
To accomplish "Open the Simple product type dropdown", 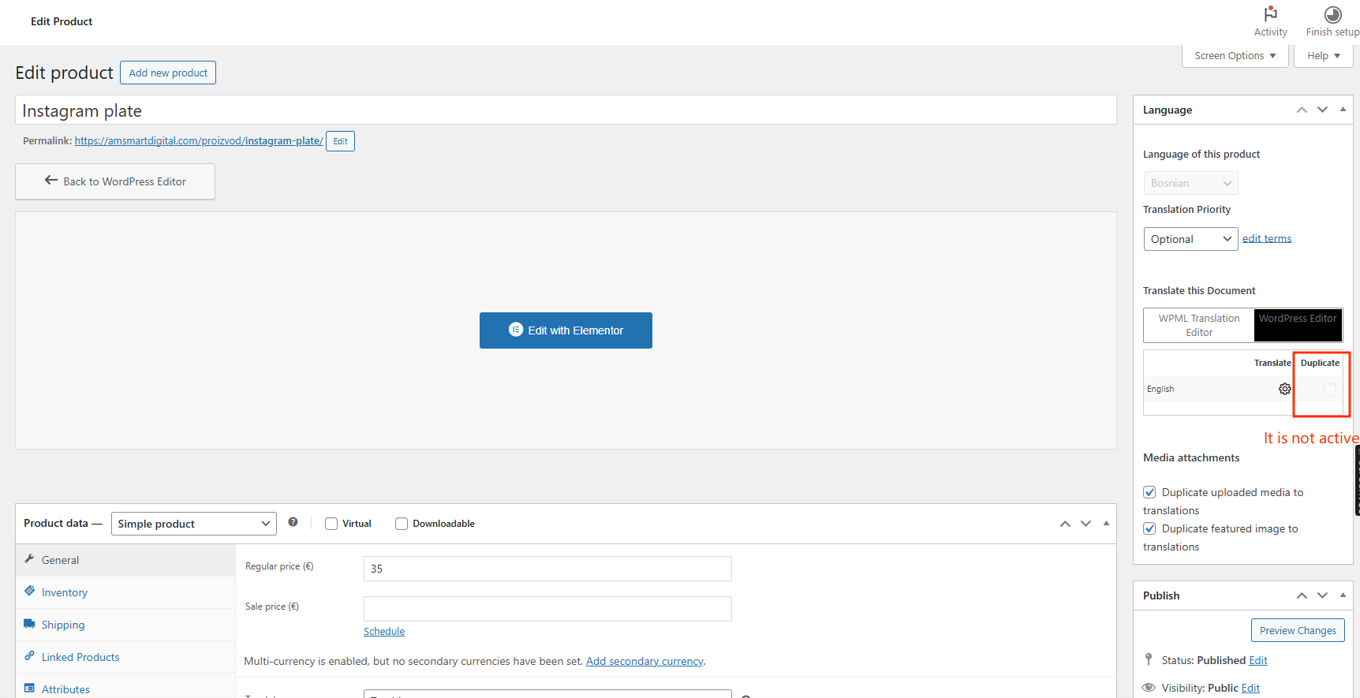I will pyautogui.click(x=194, y=524).
